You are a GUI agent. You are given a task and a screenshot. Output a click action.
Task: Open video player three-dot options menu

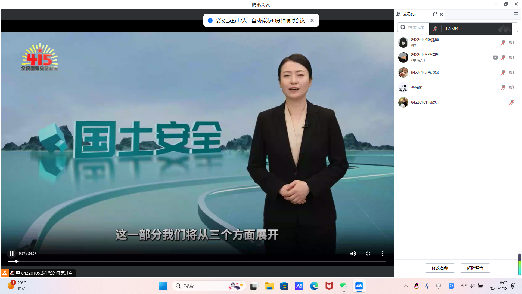(383, 253)
